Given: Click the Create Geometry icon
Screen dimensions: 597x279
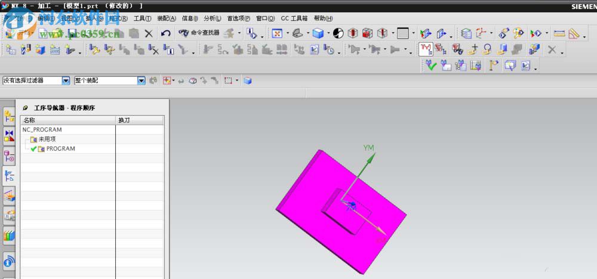Looking at the screenshot, I should click(41, 49).
